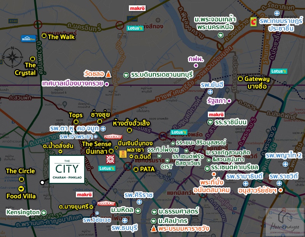
Task: Click the yellow Major cinema logo
Action: tap(123, 154)
